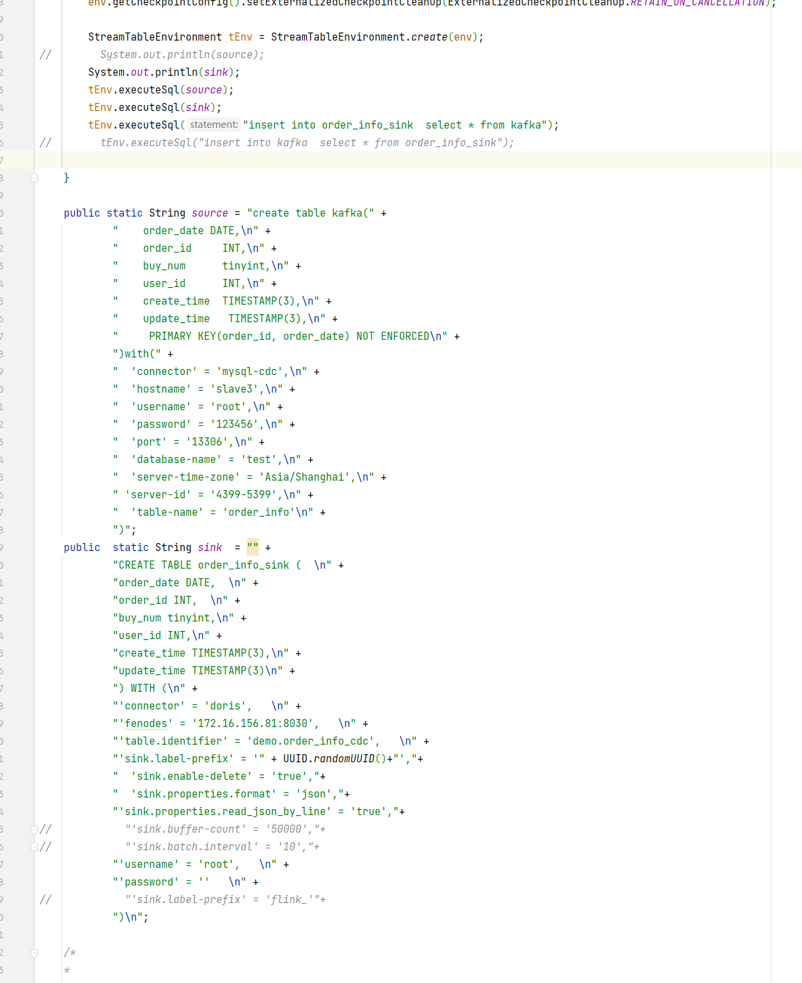802x983 pixels.
Task: Click the sink 'username' = 'root' line
Action: 194,865
